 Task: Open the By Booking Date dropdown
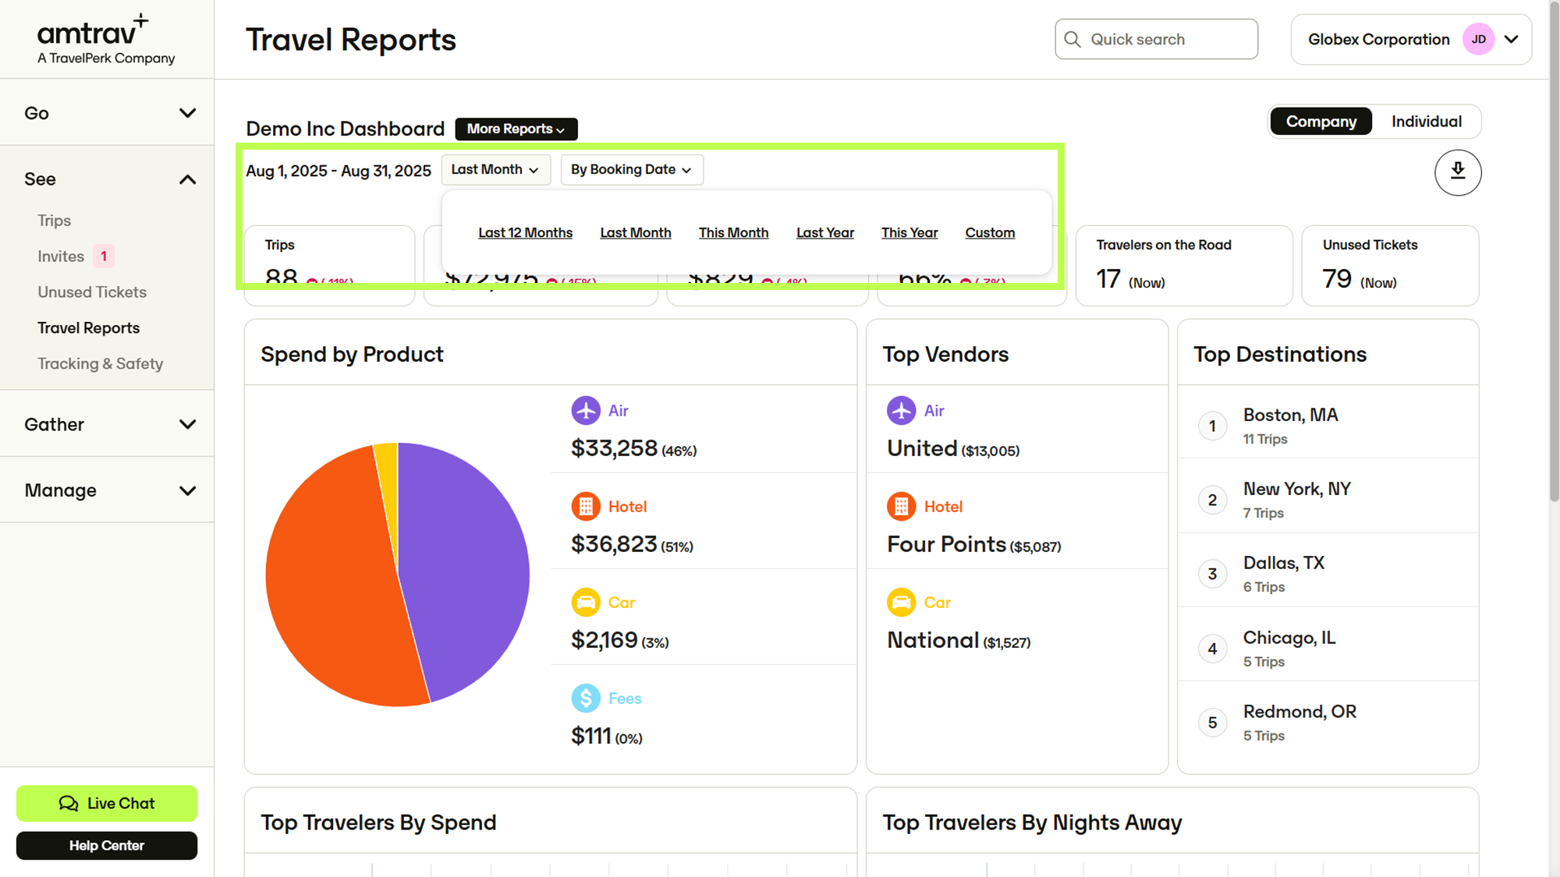click(631, 169)
